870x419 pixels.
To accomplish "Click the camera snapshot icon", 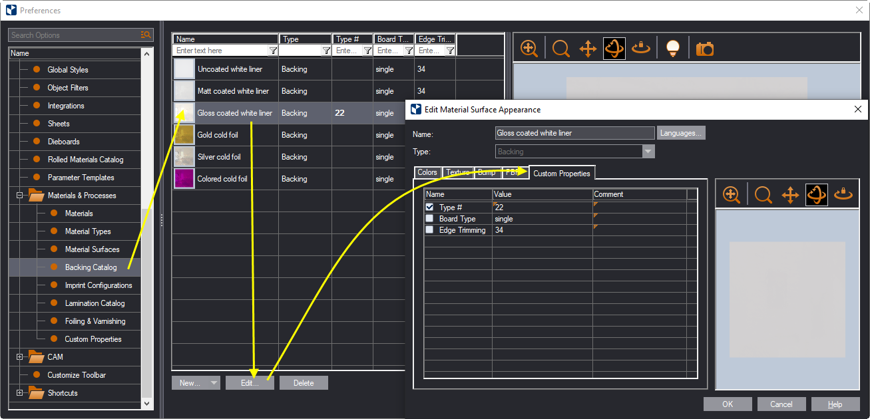I will point(704,49).
